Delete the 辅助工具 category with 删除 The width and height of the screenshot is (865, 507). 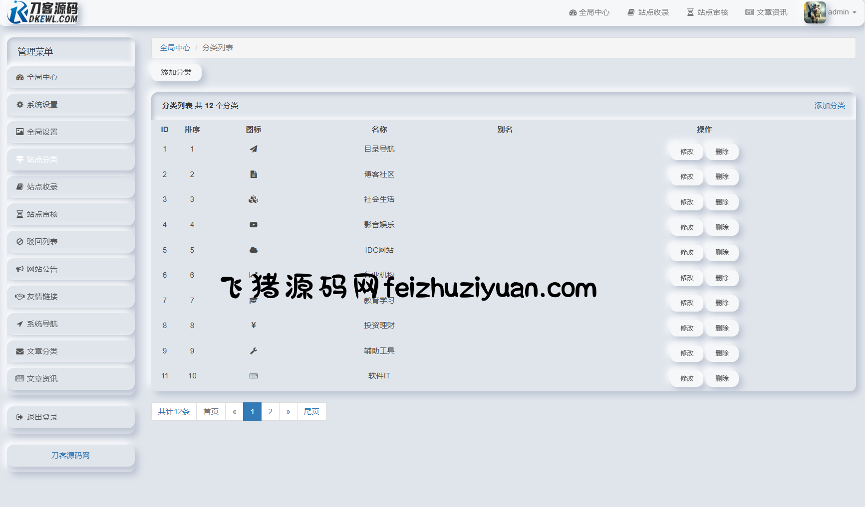point(722,353)
